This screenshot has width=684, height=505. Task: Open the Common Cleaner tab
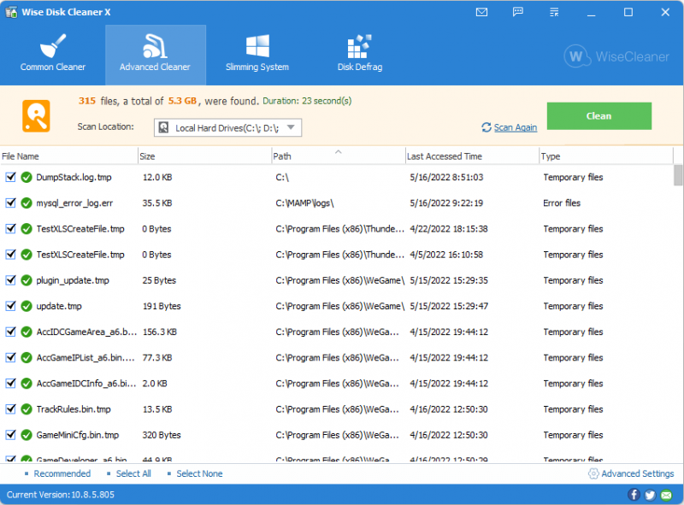[53, 55]
